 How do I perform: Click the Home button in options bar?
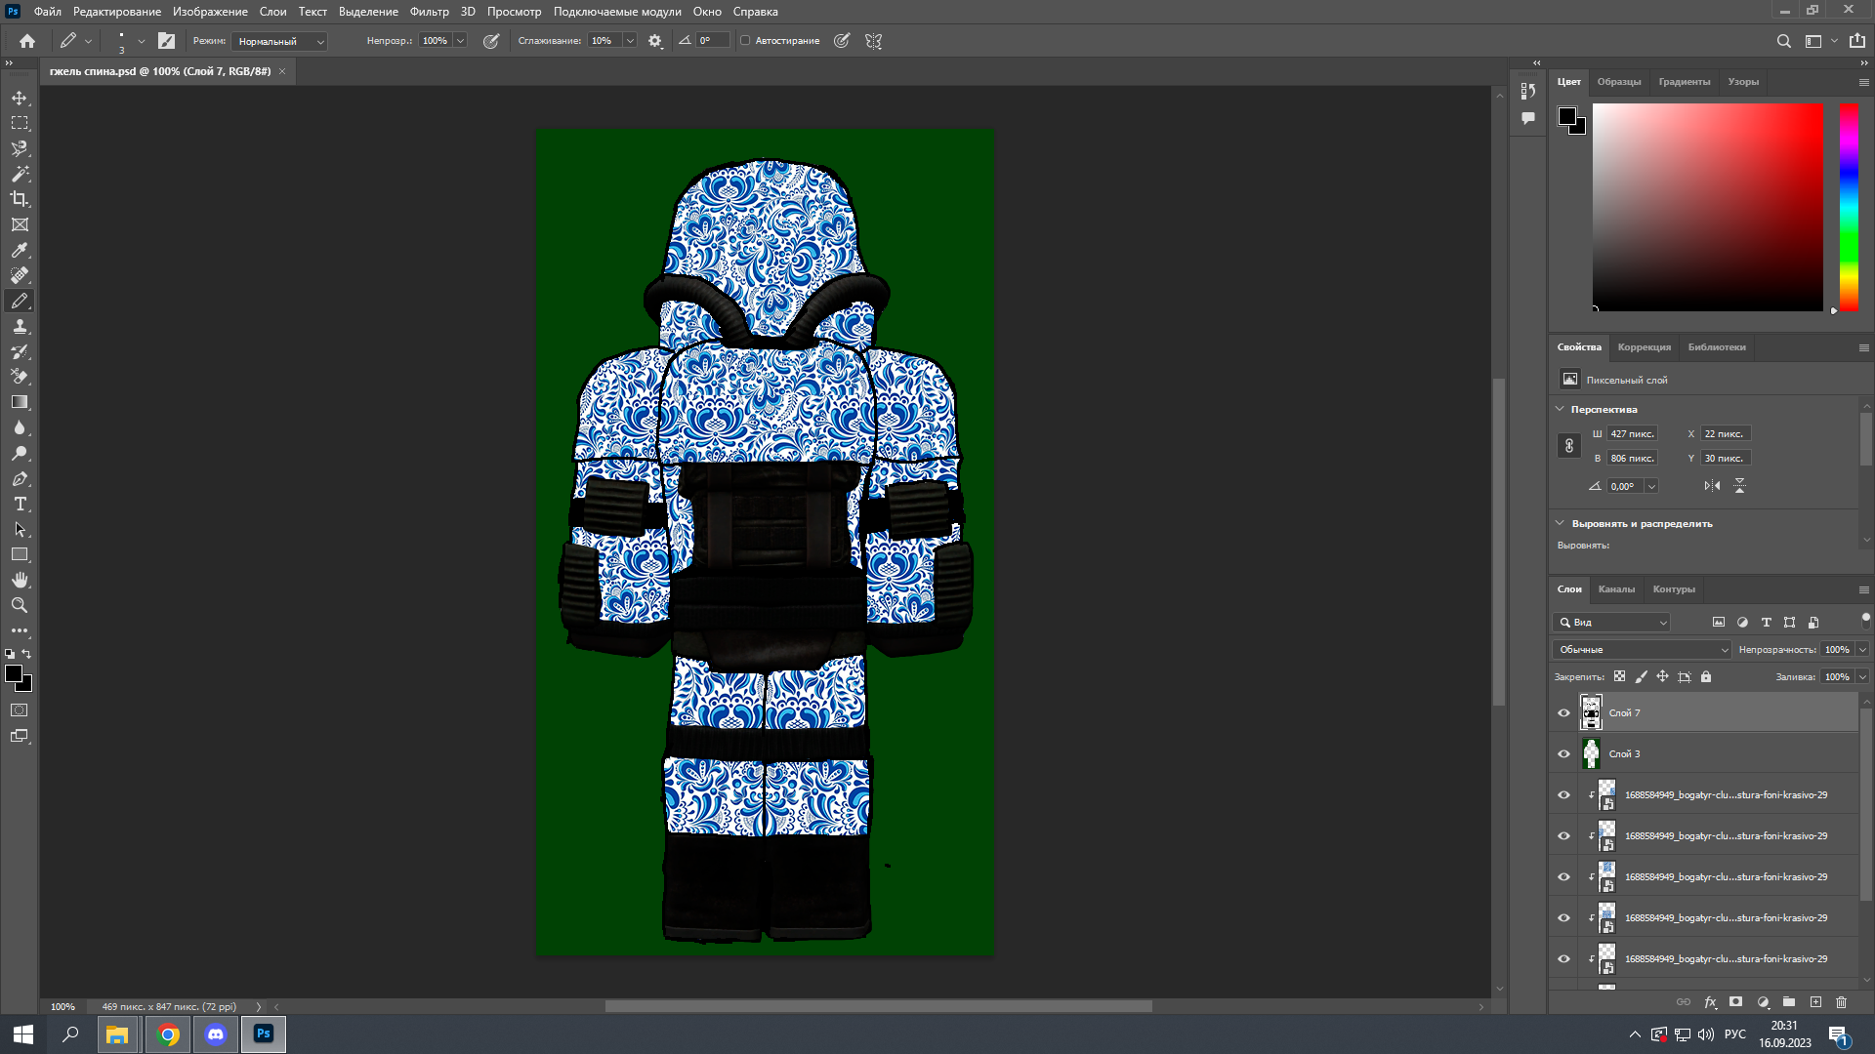pos(27,41)
